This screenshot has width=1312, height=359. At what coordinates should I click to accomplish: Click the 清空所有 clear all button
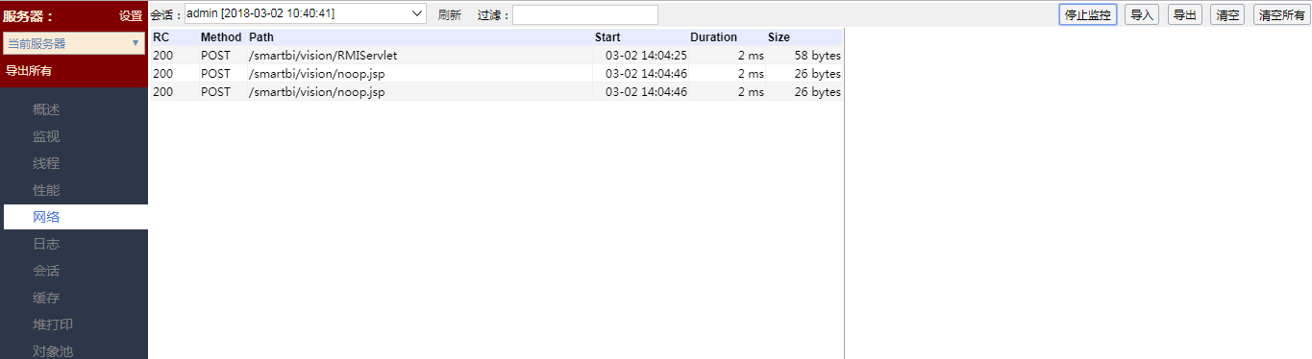click(1281, 14)
